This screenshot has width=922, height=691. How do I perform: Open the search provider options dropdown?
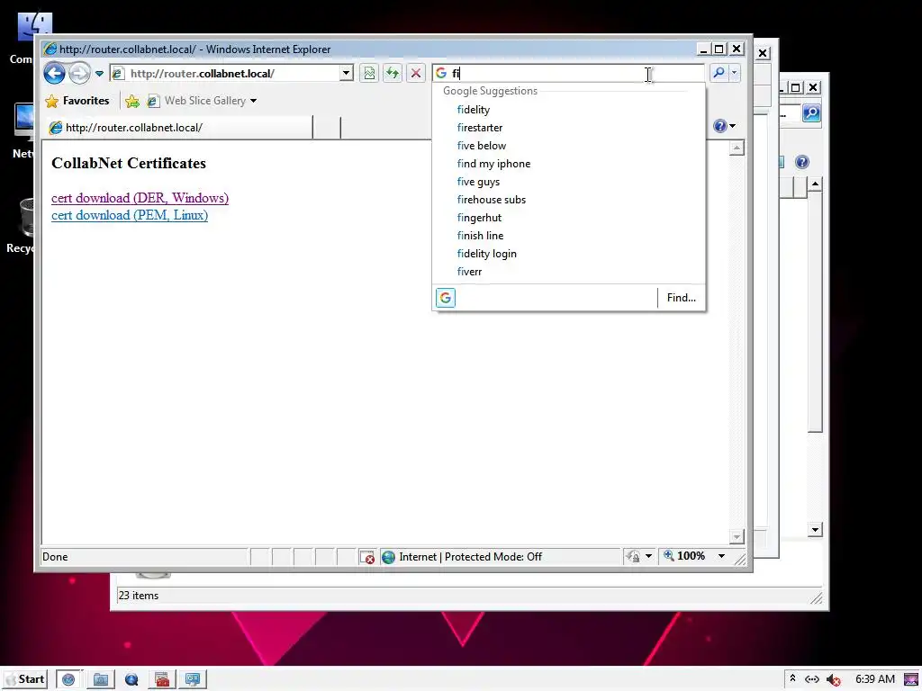tap(734, 74)
